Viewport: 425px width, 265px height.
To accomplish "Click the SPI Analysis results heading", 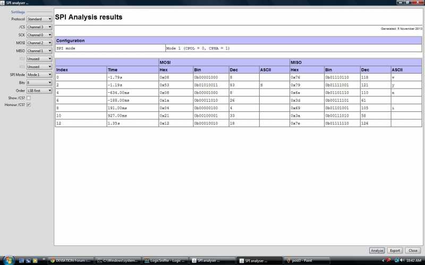I will coord(89,17).
